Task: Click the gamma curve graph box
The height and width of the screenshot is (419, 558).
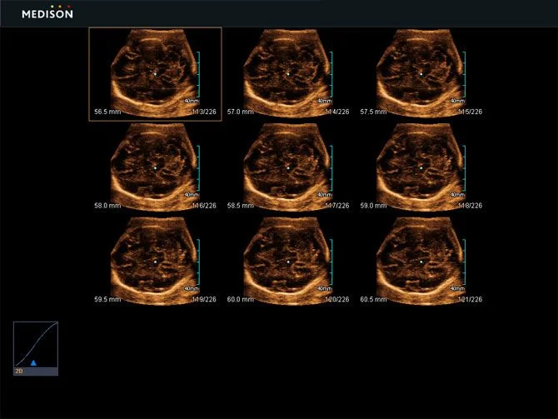Action: [36, 344]
